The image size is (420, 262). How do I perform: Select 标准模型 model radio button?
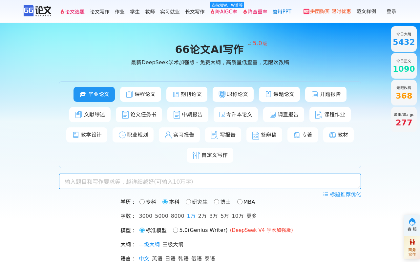(x=142, y=230)
